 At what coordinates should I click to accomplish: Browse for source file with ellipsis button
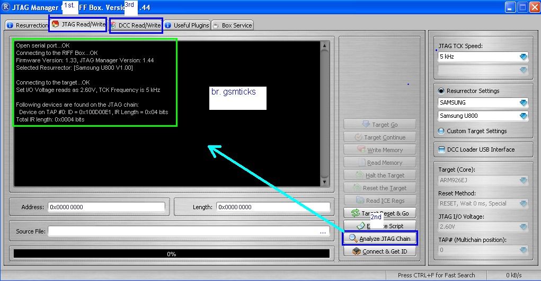pos(323,232)
